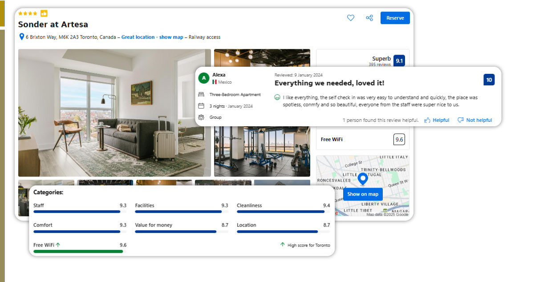535x282 pixels.
Task: Click the location pin icon beside address
Action: pos(21,37)
